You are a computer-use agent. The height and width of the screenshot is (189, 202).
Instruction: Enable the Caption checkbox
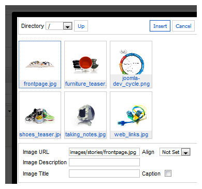click(x=168, y=174)
